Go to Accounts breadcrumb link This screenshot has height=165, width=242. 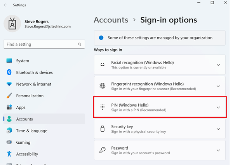click(x=111, y=20)
